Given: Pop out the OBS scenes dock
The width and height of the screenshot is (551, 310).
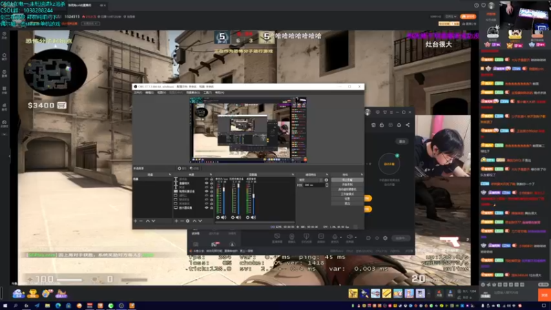Looking at the screenshot, I should 169,175.
